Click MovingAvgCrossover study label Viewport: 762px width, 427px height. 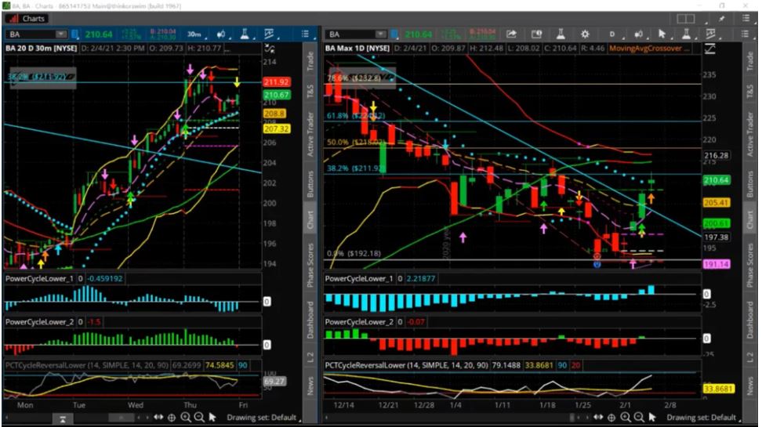point(646,48)
